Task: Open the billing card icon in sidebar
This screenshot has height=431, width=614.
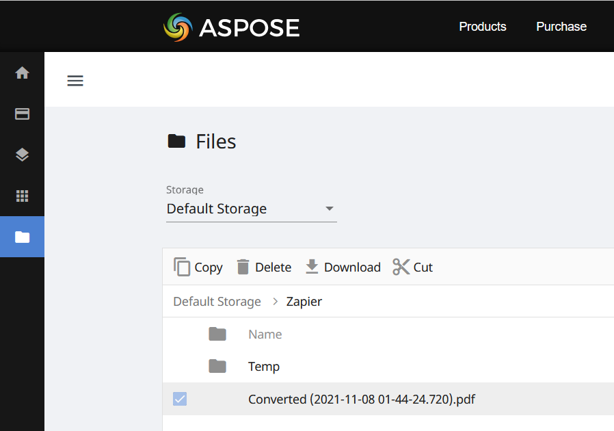Action: (22, 114)
